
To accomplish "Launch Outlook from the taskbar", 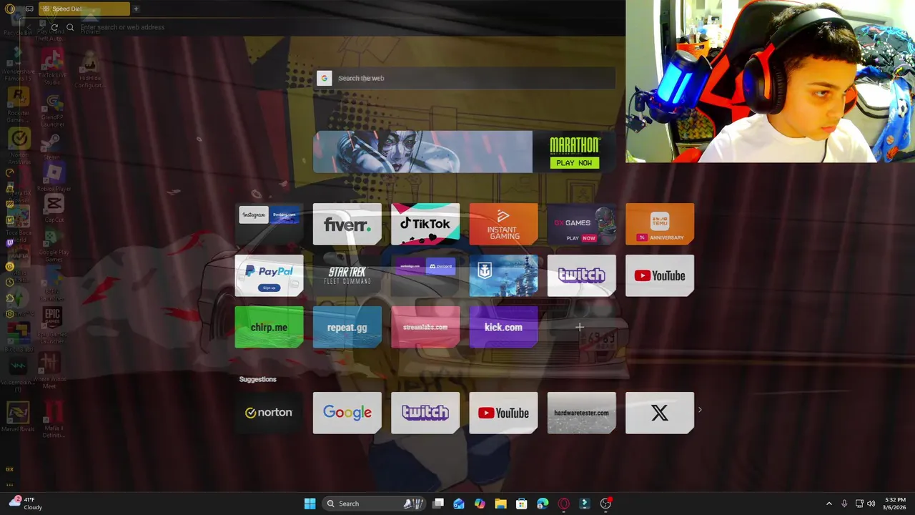I will 459,504.
